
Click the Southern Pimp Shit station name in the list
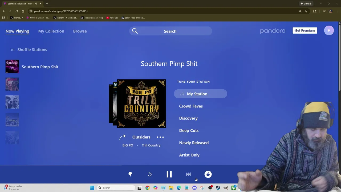pos(40,67)
